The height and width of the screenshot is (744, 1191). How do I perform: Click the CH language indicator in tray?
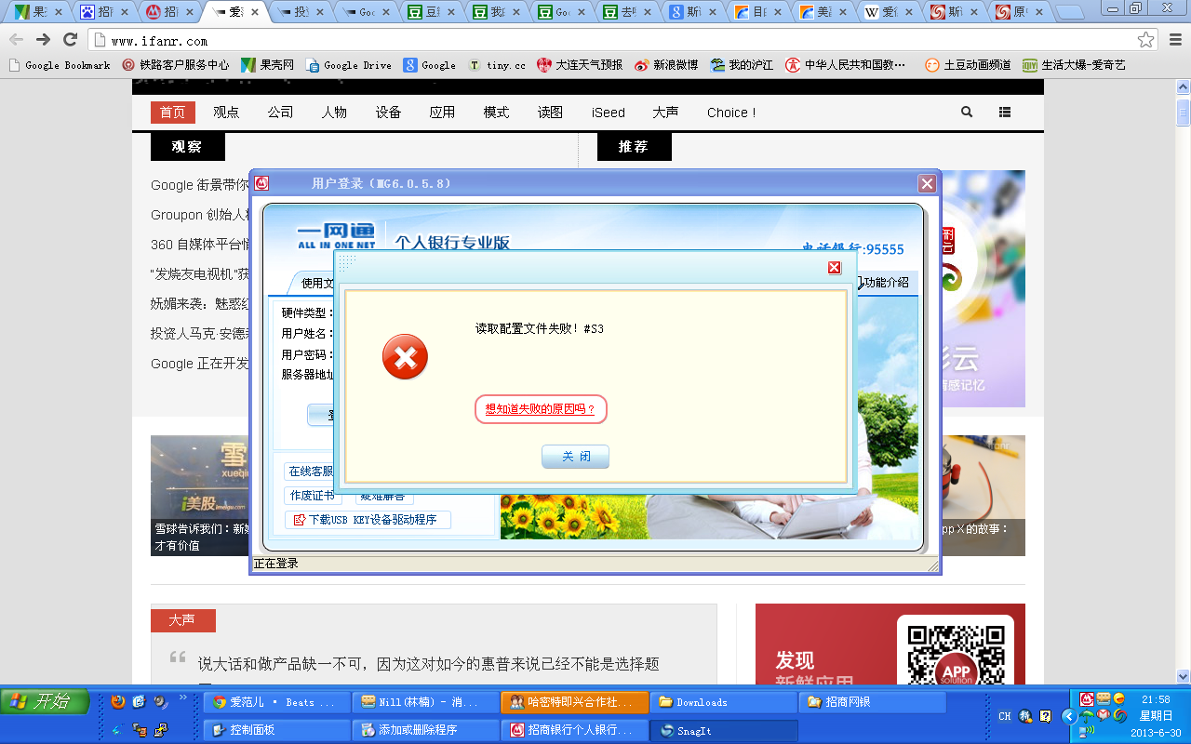[1005, 716]
